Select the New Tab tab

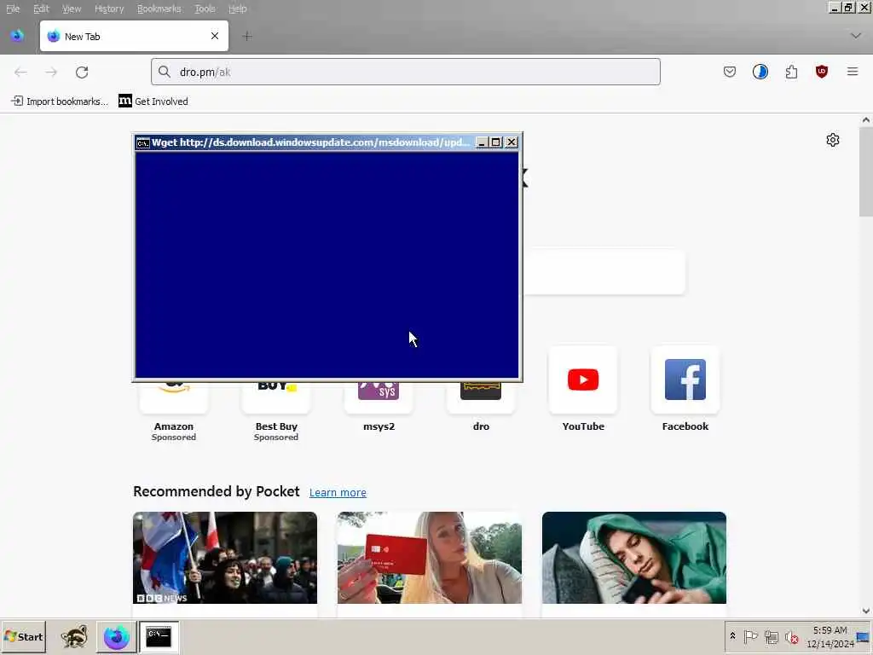pyautogui.click(x=134, y=36)
